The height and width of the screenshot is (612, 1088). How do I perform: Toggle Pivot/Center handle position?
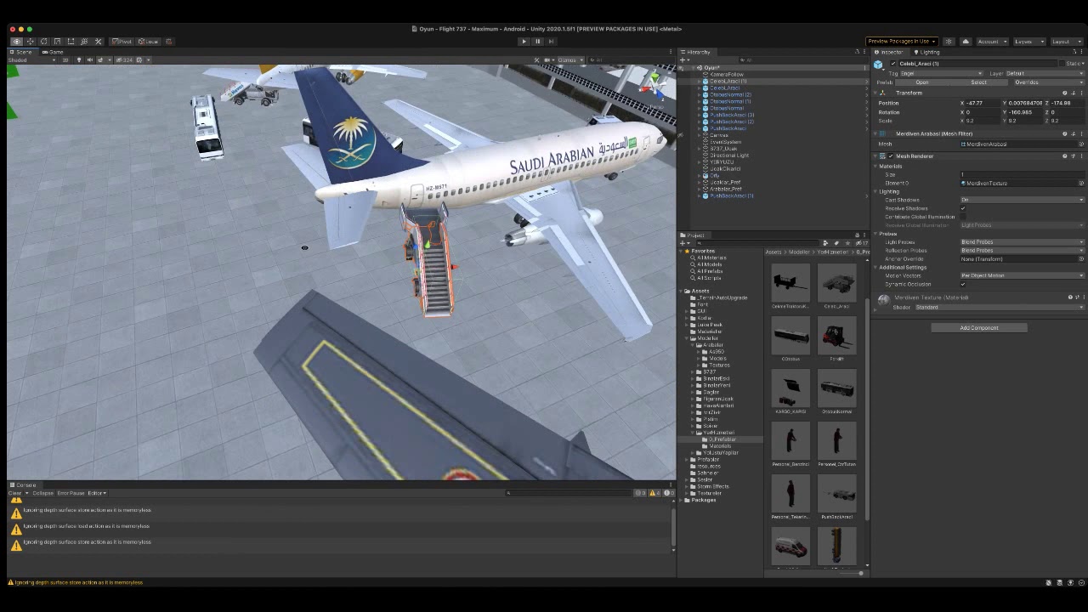[123, 42]
